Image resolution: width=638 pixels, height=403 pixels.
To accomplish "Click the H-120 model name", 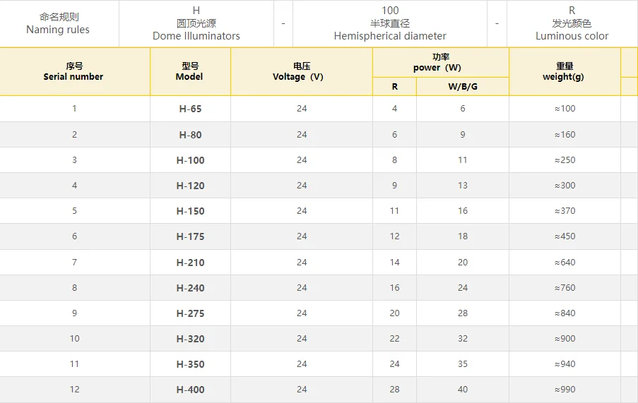I will tap(190, 186).
